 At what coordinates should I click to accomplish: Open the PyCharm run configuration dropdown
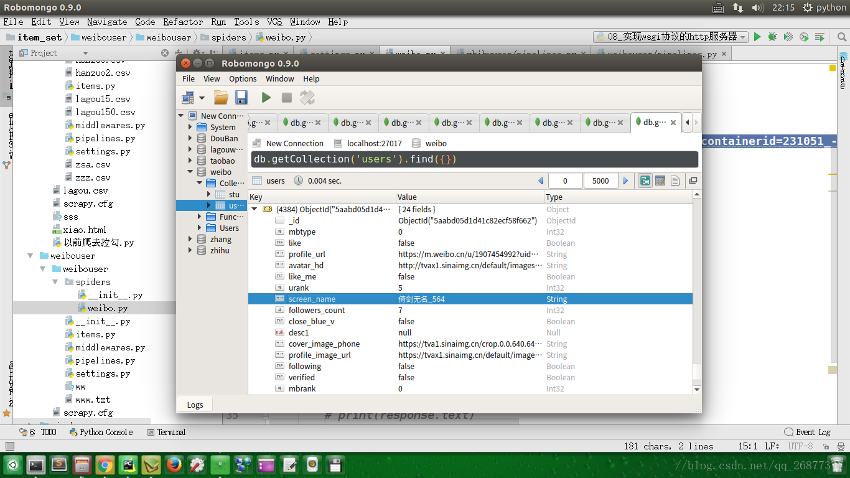tap(670, 37)
